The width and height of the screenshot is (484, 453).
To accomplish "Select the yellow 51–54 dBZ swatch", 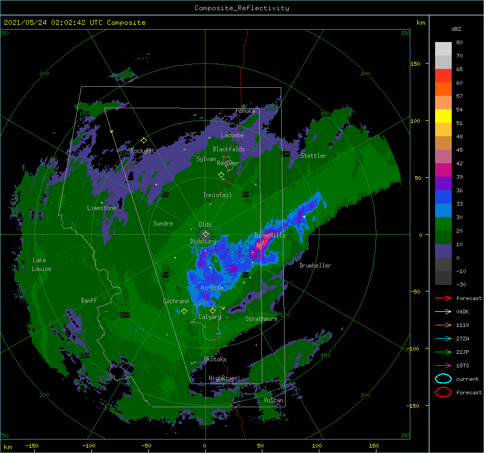I will coord(443,116).
